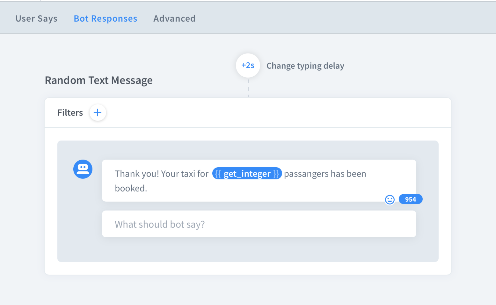The width and height of the screenshot is (496, 305).
Task: Click the blue bot avatar icon
Action: (x=83, y=169)
